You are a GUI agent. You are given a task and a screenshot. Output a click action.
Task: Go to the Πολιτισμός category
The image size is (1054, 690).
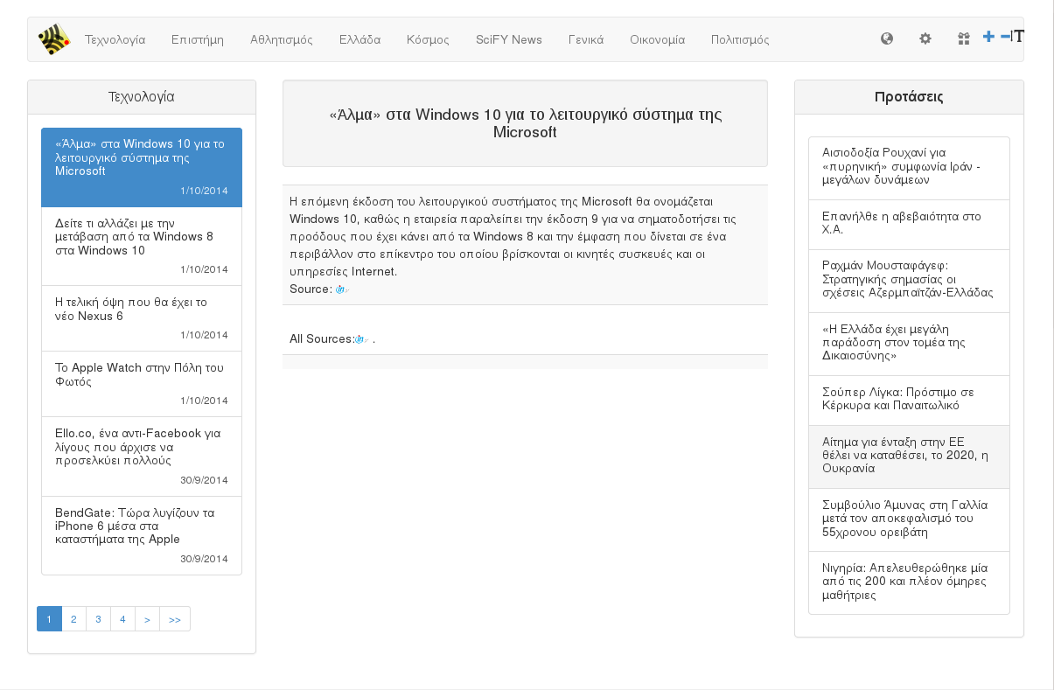740,39
